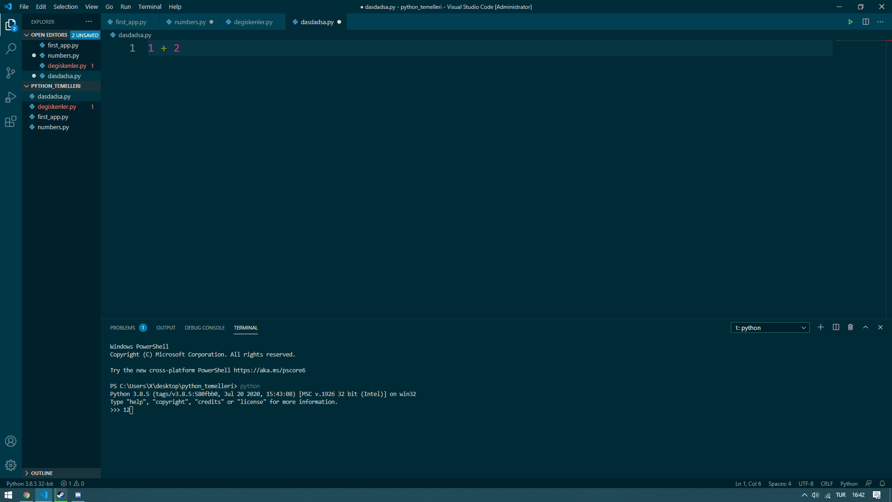The image size is (892, 502).
Task: Open the Manage gear settings menu
Action: tap(11, 465)
